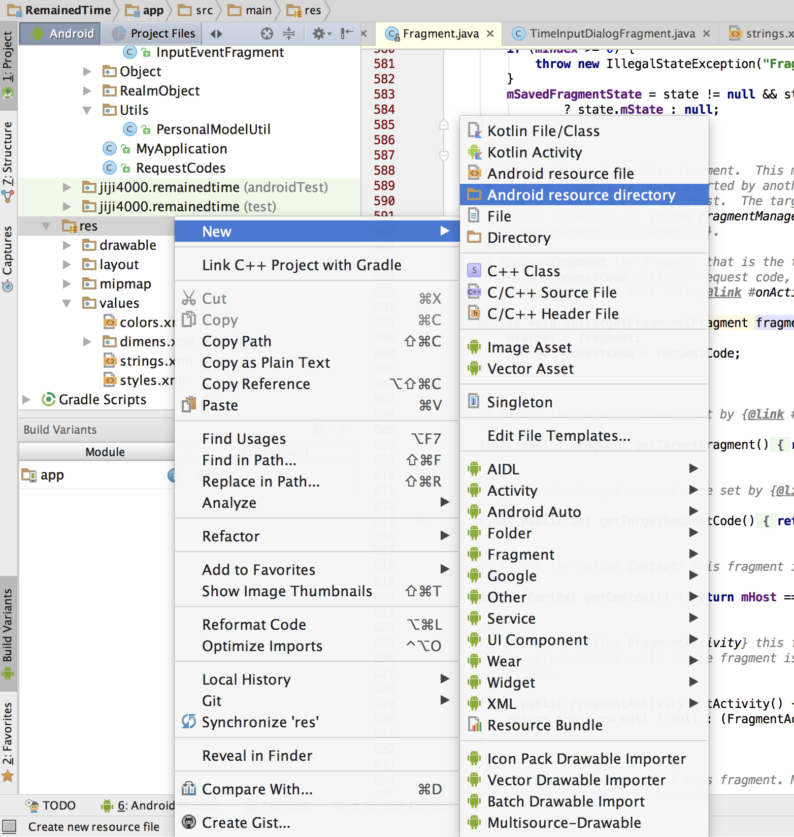The height and width of the screenshot is (837, 794).
Task: Click the scroll-from-source target icon
Action: click(x=267, y=34)
